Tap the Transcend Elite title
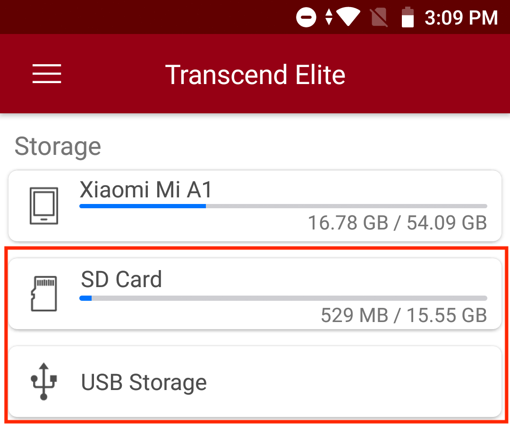The image size is (510, 433). point(255,75)
